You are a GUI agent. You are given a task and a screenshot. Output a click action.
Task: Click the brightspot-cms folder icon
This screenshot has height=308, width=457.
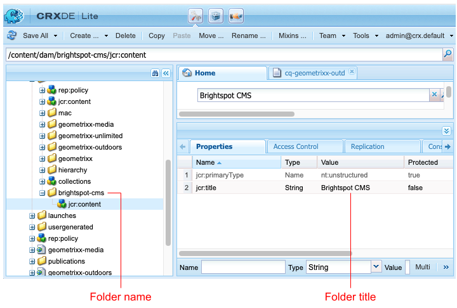52,192
